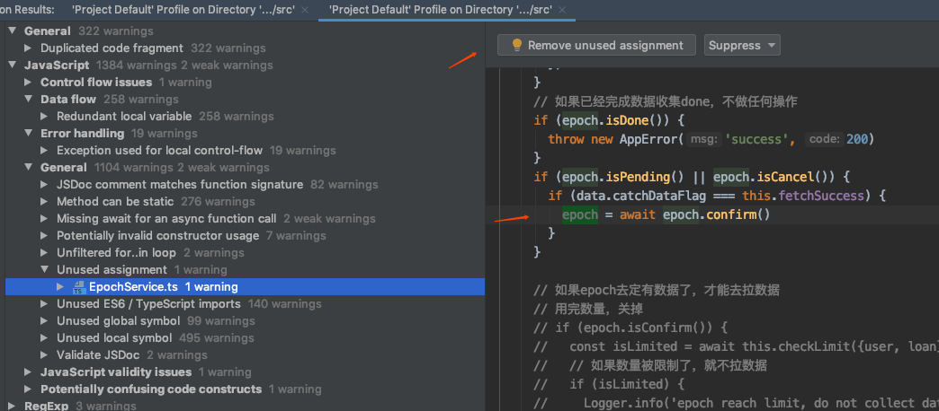The image size is (939, 411).
Task: Click the EpochService.ts file icon
Action: 78,287
